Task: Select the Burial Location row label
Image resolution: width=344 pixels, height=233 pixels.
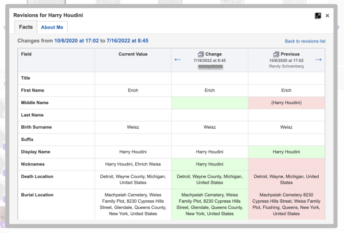Action: click(x=37, y=195)
